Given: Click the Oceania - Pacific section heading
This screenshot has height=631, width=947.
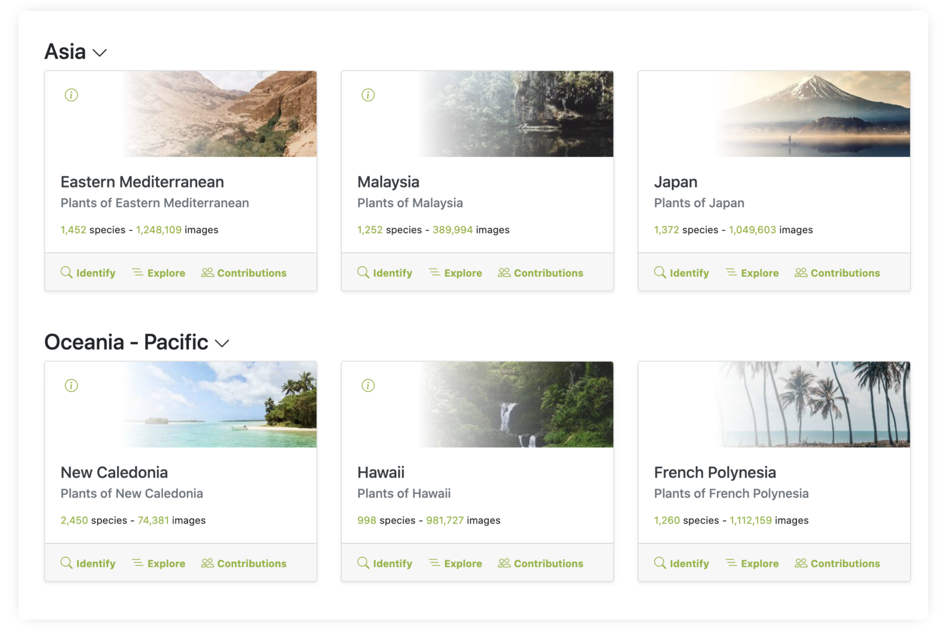Looking at the screenshot, I should pyautogui.click(x=126, y=342).
